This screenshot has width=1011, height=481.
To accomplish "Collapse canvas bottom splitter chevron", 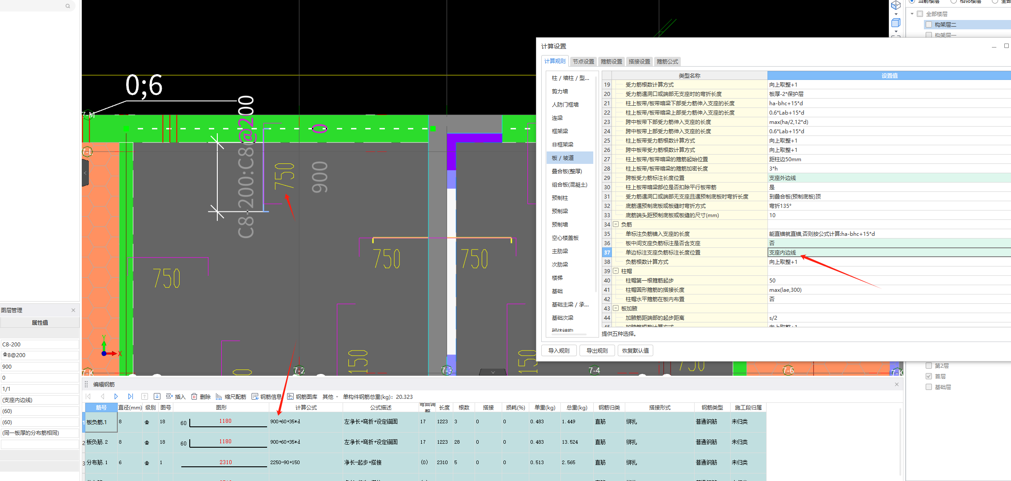I will [493, 372].
